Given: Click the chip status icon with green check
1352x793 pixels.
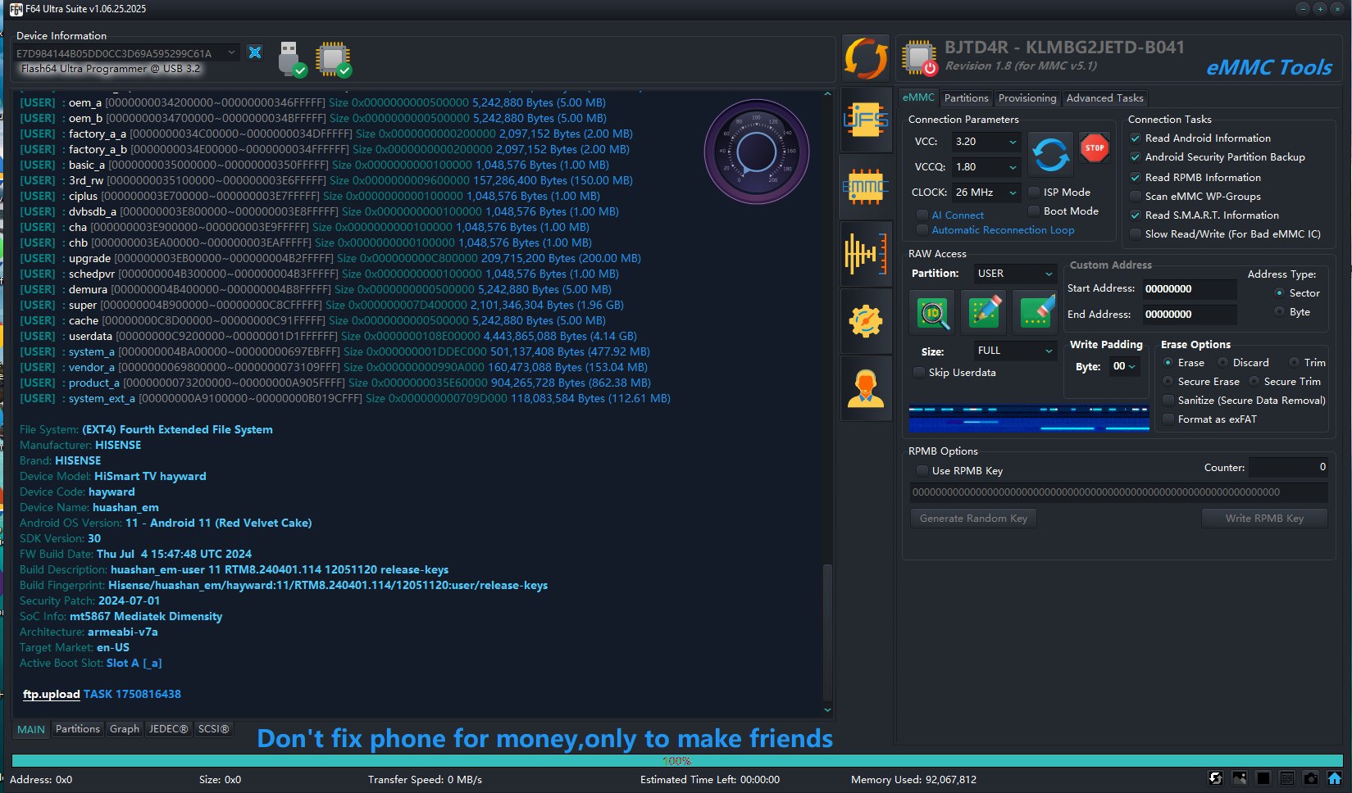Looking at the screenshot, I should [x=334, y=59].
